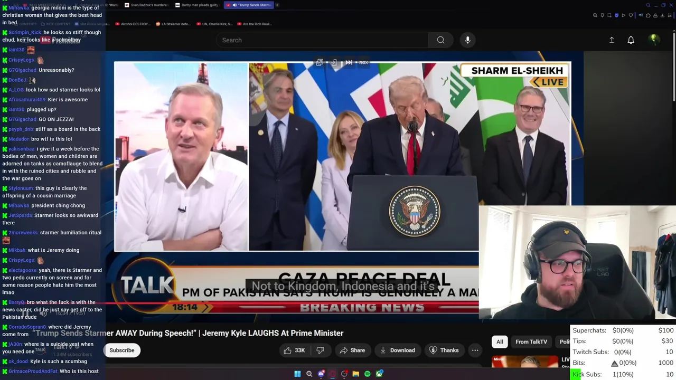This screenshot has height=380, width=676.
Task: Click the Thanks button
Action: point(444,350)
